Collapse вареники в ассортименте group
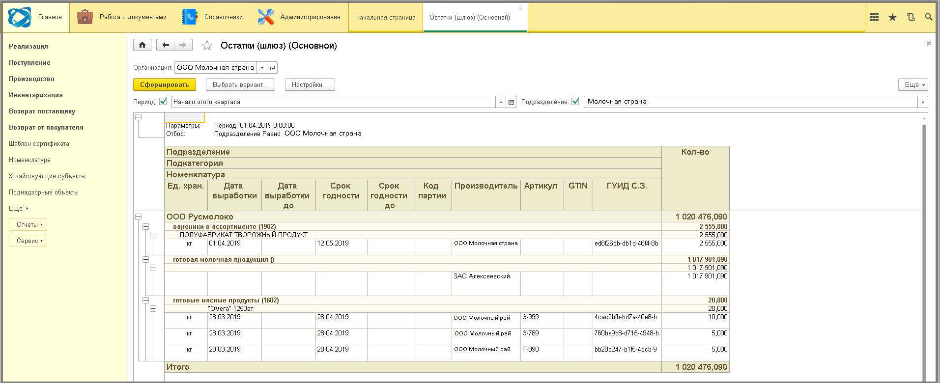This screenshot has height=383, width=940. click(x=145, y=226)
